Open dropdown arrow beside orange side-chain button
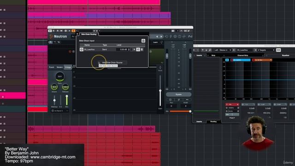 point(77,31)
